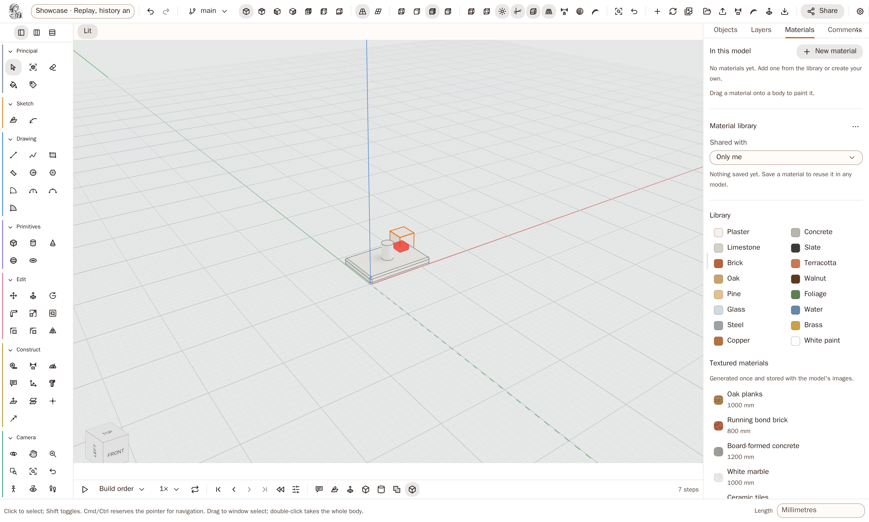869x522 pixels.
Task: Toggle parallel projection view
Action: 378,12
